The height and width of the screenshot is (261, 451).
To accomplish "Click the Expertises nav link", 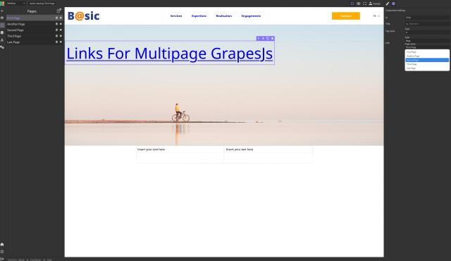I will (x=199, y=16).
